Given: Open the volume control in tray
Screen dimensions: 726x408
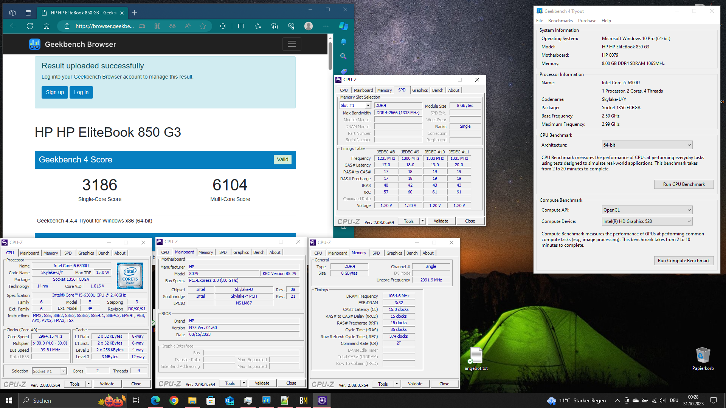Looking at the screenshot, I should [662, 400].
